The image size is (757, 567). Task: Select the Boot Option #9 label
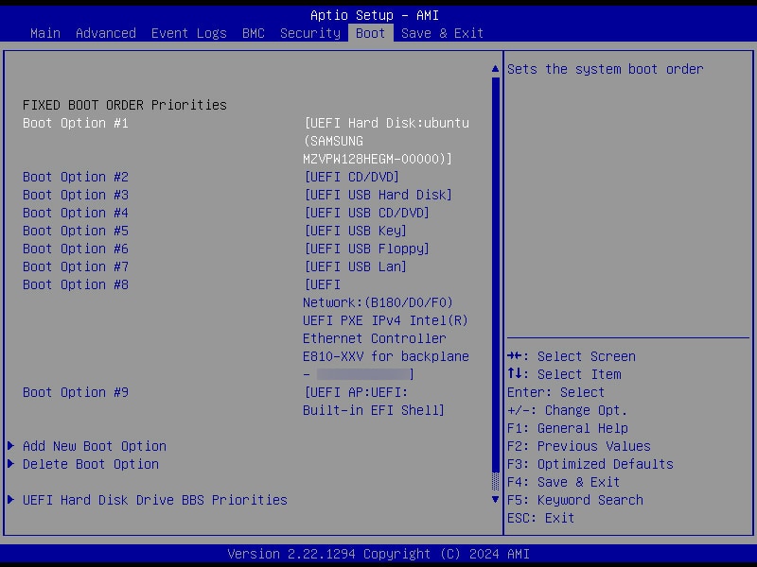coord(76,392)
